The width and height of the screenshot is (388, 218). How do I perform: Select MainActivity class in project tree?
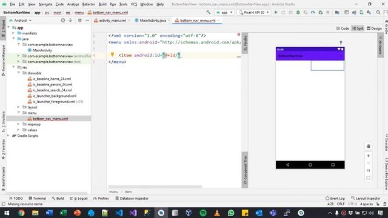point(42,50)
